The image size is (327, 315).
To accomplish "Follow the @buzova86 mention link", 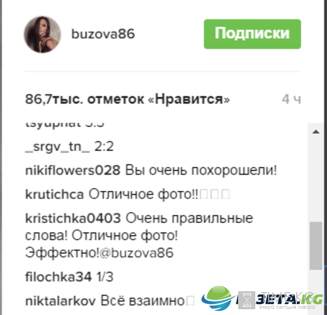I will click(137, 253).
